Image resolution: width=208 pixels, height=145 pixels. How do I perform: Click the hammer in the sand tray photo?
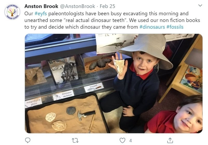[86, 115]
